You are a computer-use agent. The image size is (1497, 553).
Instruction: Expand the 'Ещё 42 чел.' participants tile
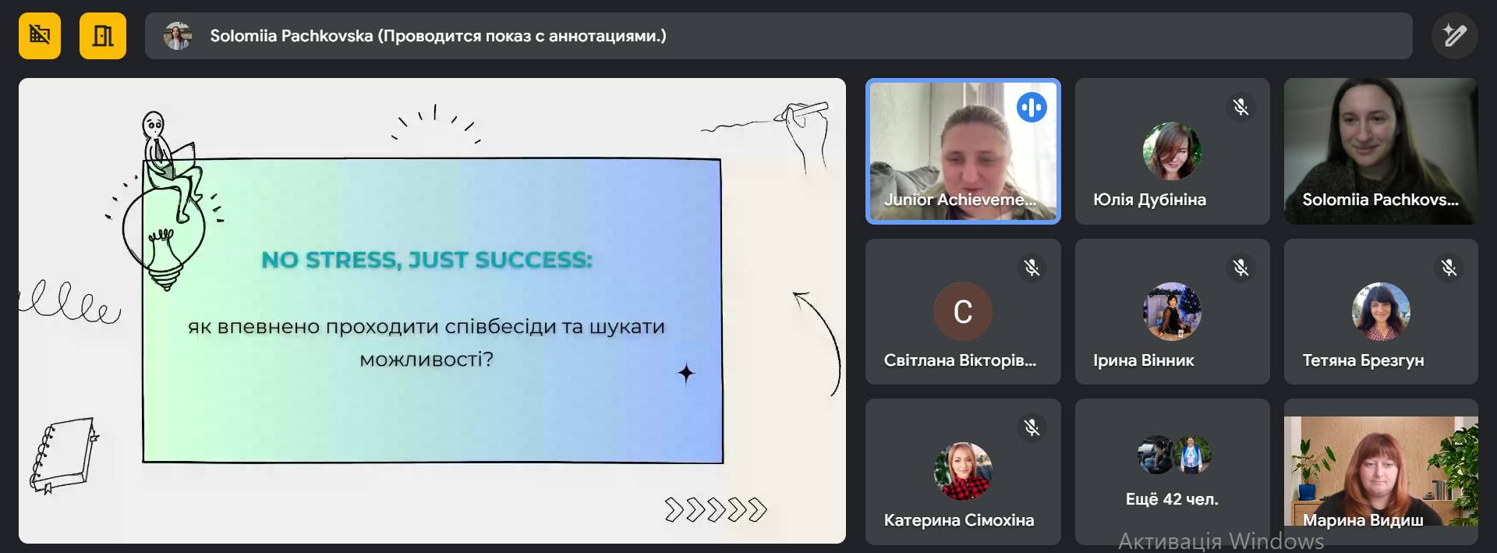click(x=1172, y=472)
